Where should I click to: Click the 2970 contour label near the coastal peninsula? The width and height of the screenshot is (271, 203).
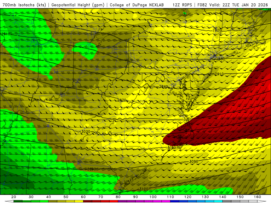190,104
